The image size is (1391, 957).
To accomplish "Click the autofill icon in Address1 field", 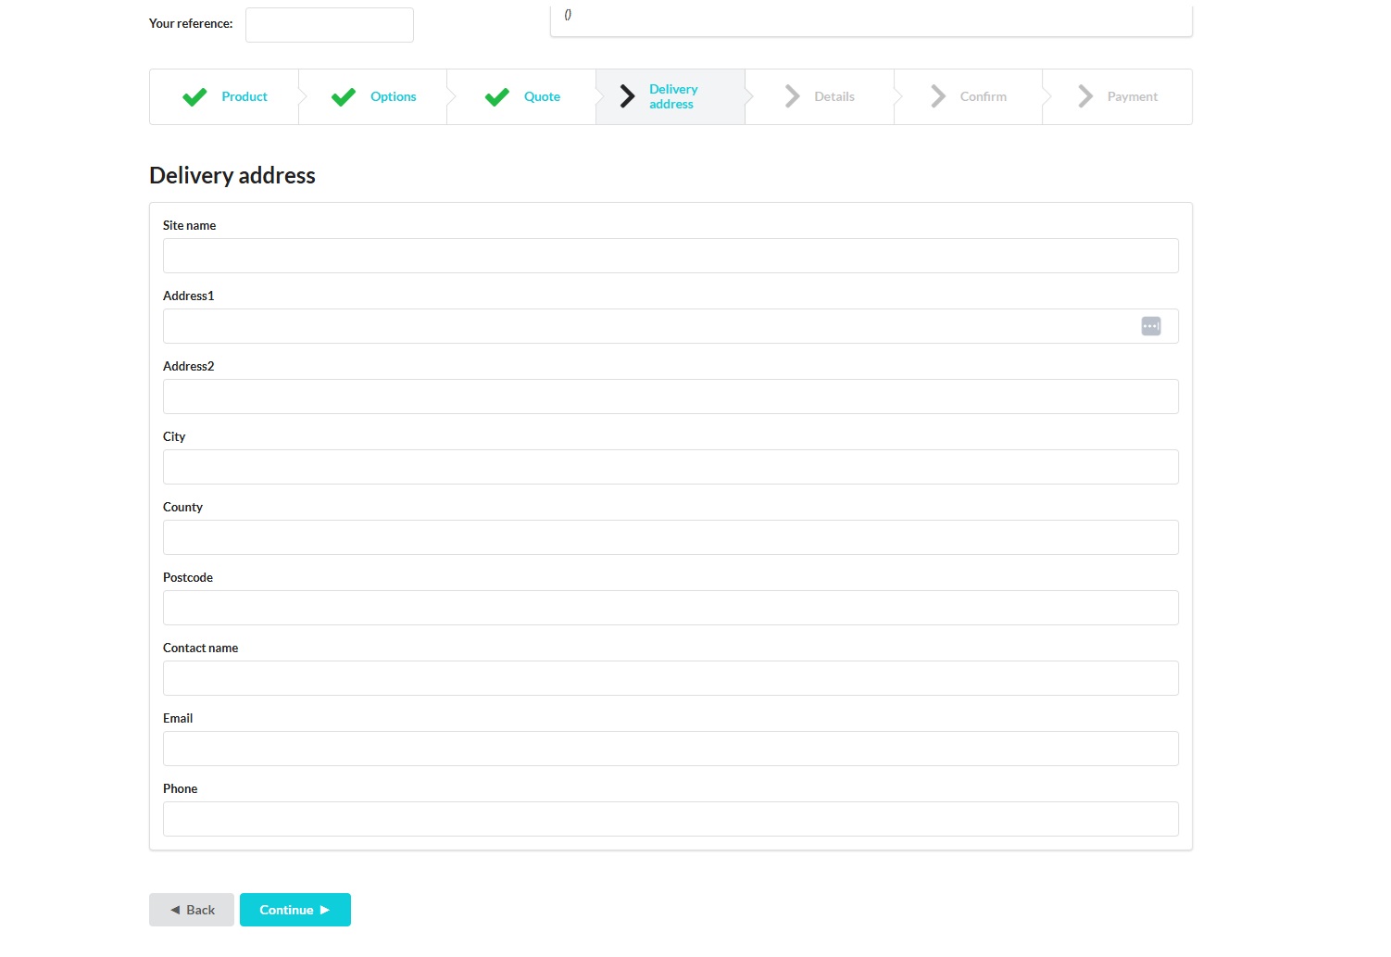I will coord(1151,326).
